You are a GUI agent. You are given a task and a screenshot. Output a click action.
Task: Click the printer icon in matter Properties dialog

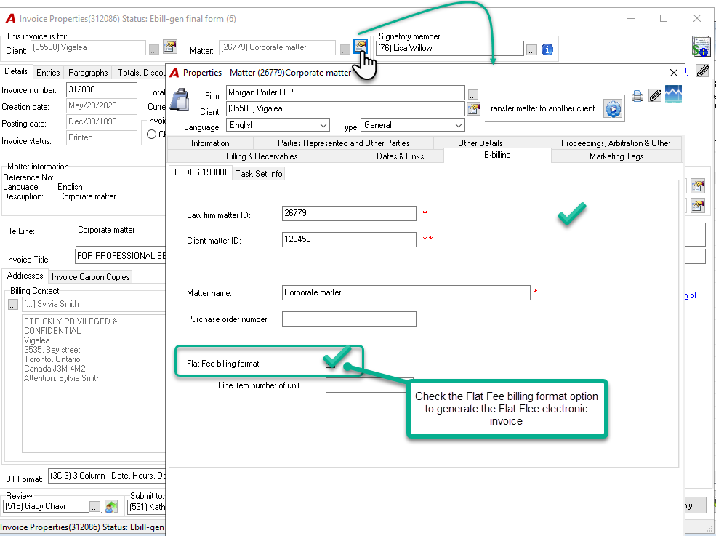[x=637, y=96]
